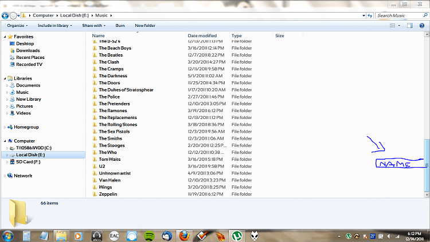Open the Include in library menu
This screenshot has width=430, height=242.
coord(55,26)
